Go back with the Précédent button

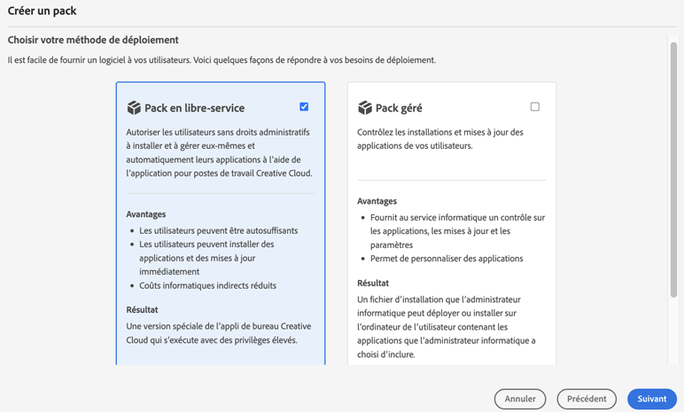tap(587, 399)
